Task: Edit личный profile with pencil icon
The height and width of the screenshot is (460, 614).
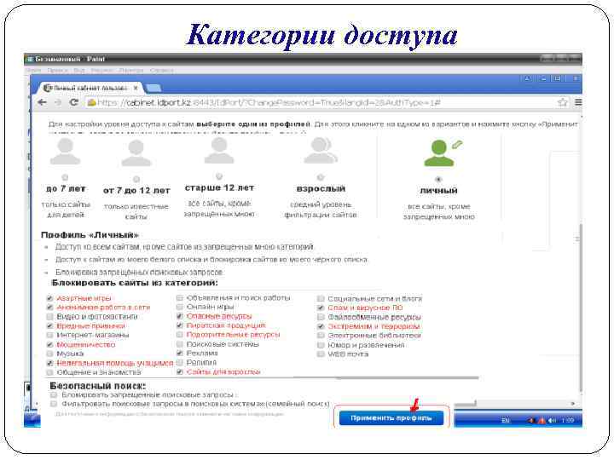Action: click(x=456, y=145)
